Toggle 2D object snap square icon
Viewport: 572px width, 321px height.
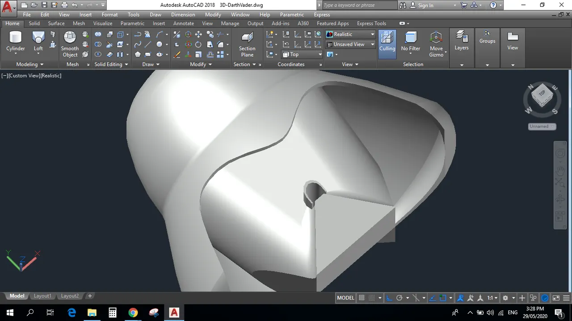coord(443,298)
